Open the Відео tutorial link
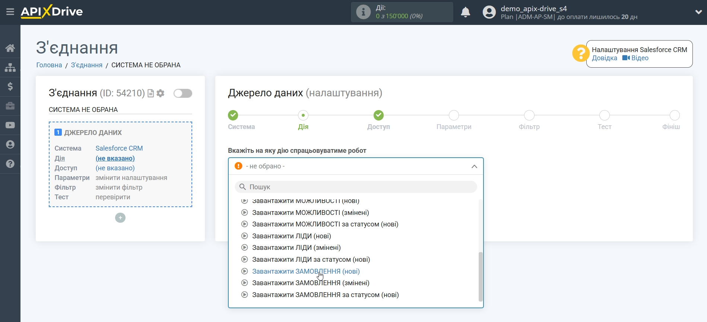 coord(635,58)
